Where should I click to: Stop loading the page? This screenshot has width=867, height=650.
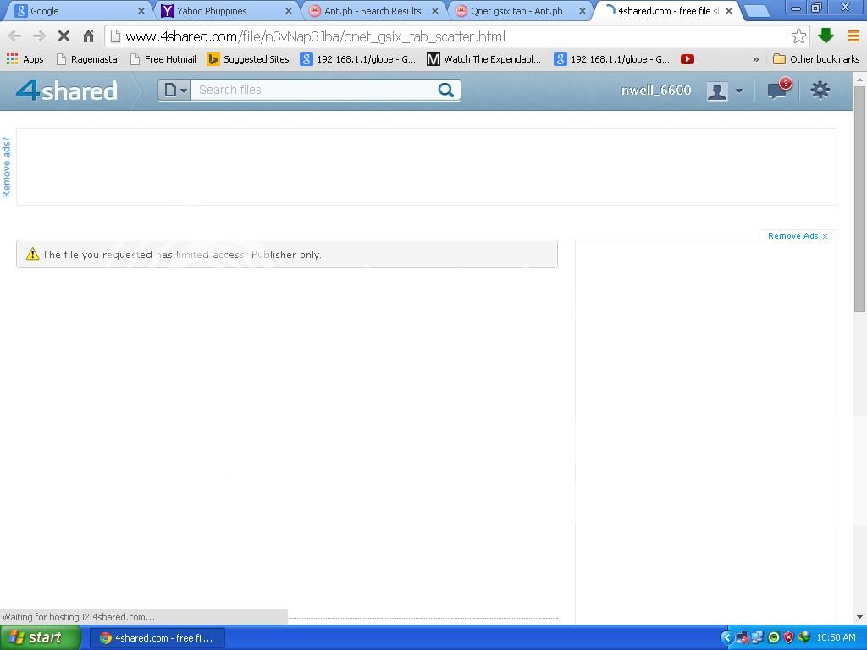[x=64, y=36]
